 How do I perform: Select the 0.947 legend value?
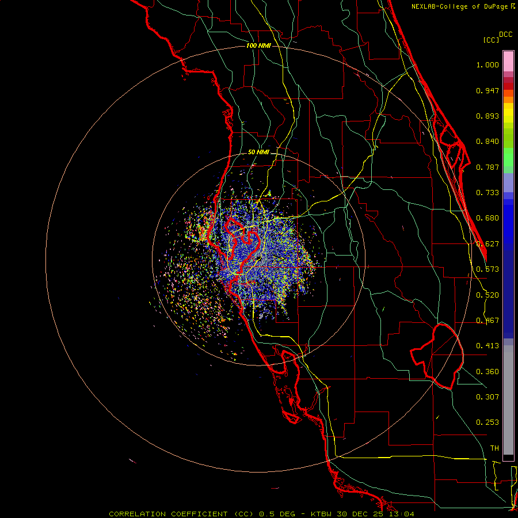[x=487, y=90]
